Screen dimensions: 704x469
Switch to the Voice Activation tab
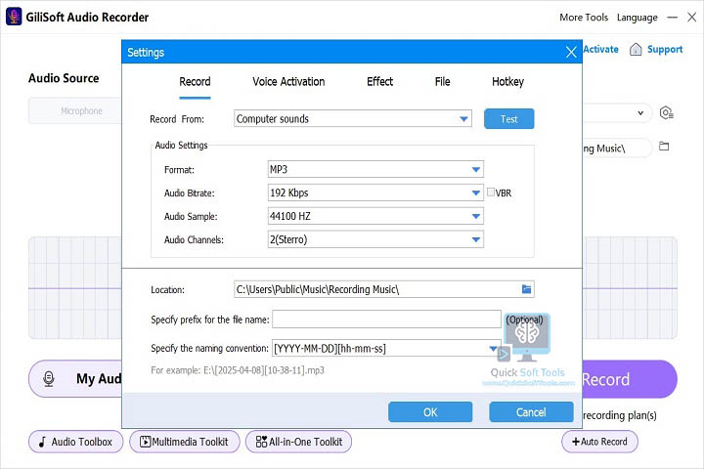(288, 82)
